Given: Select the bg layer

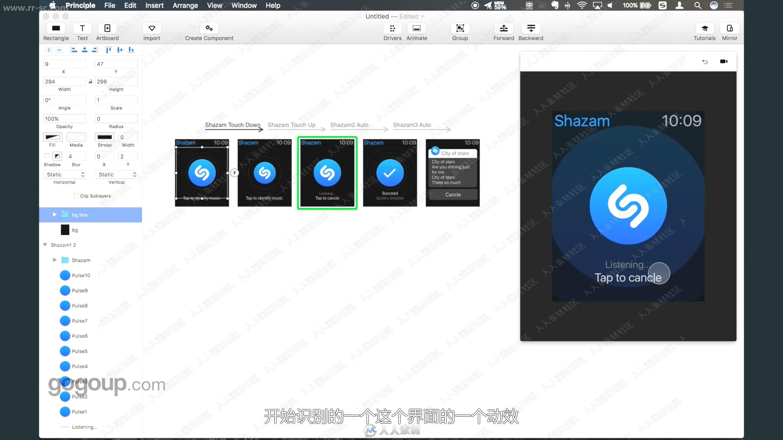Looking at the screenshot, I should tap(91, 230).
